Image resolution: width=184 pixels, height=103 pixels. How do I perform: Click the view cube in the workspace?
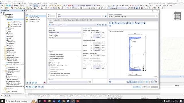(177, 16)
